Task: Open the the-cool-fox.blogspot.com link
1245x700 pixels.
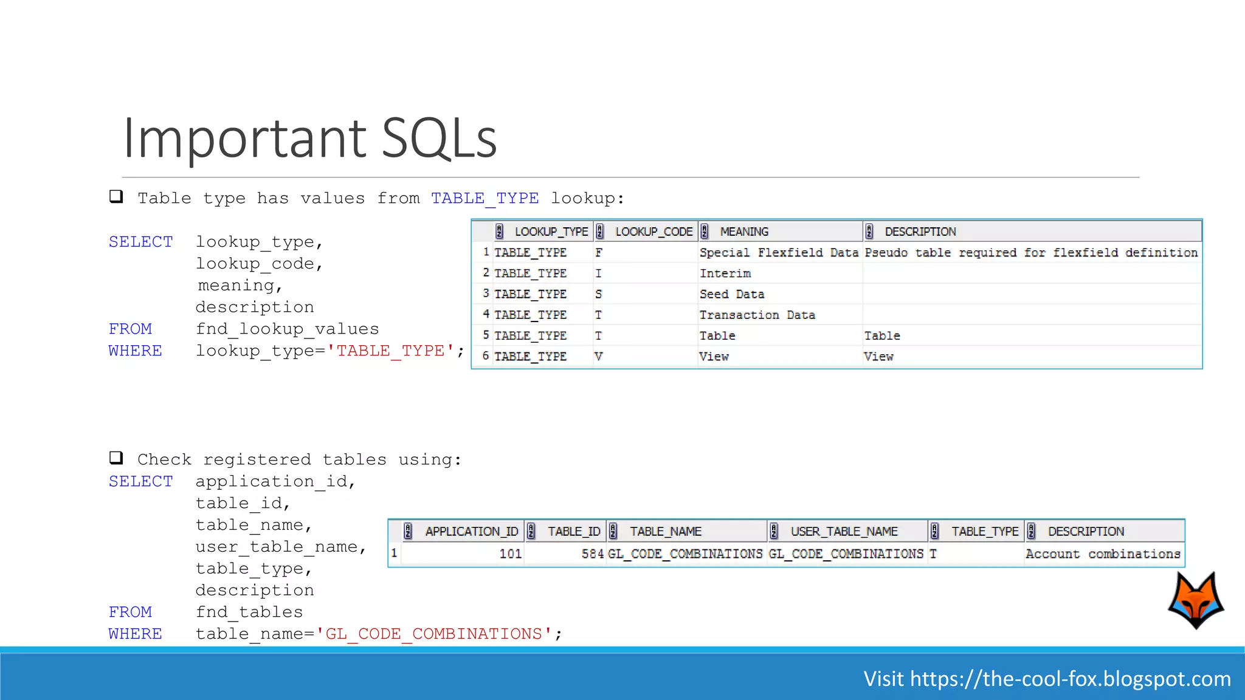Action: point(1070,679)
